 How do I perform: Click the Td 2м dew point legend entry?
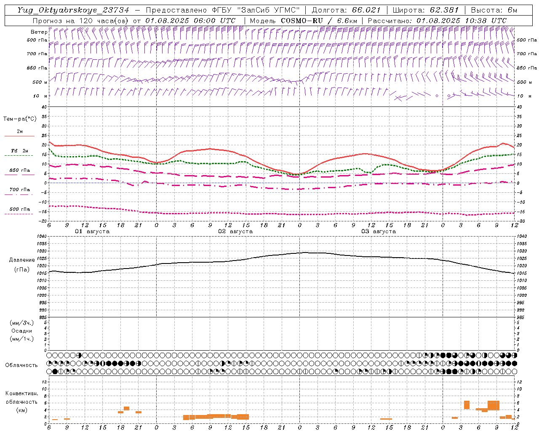pyautogui.click(x=20, y=151)
